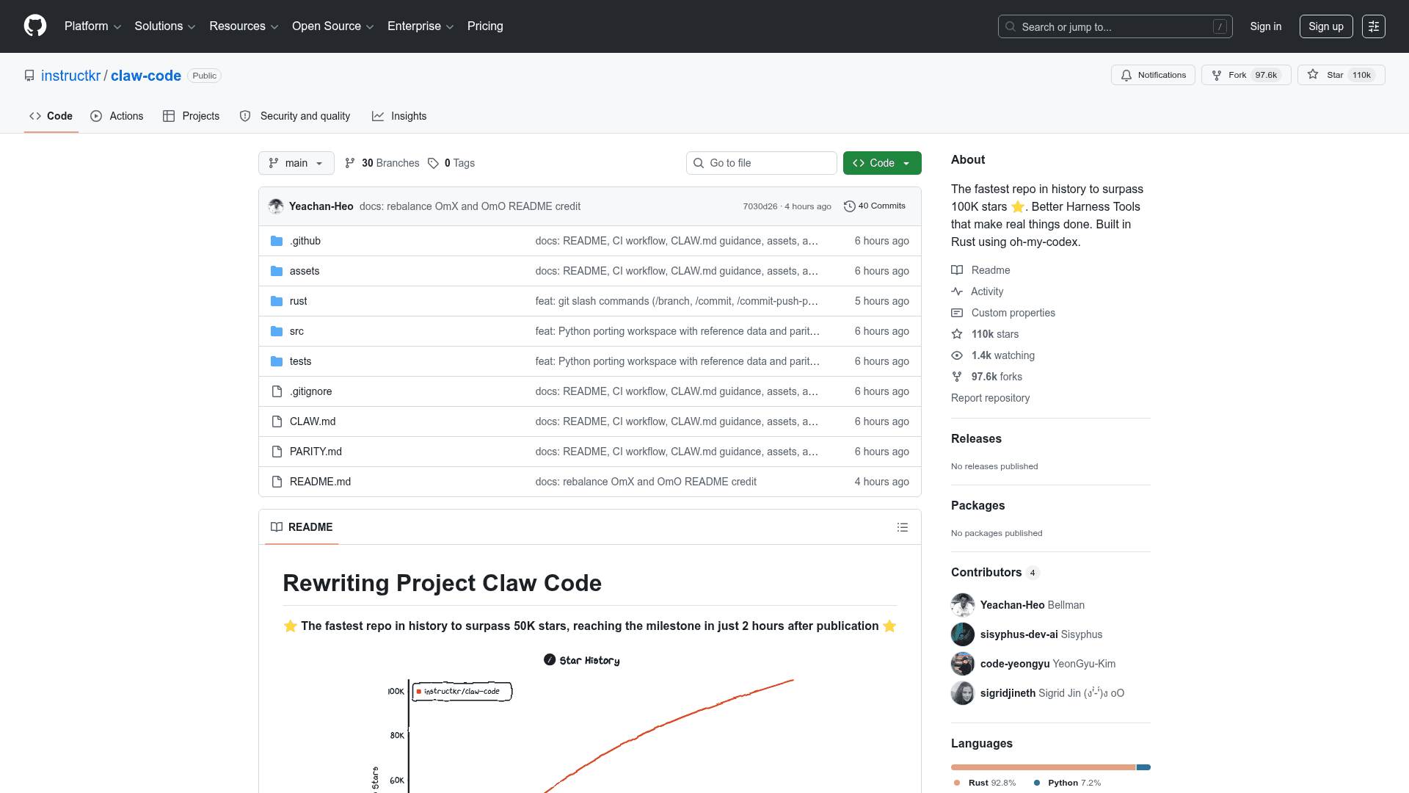Star the claw-code repository
This screenshot has width=1409, height=793.
(x=1327, y=75)
